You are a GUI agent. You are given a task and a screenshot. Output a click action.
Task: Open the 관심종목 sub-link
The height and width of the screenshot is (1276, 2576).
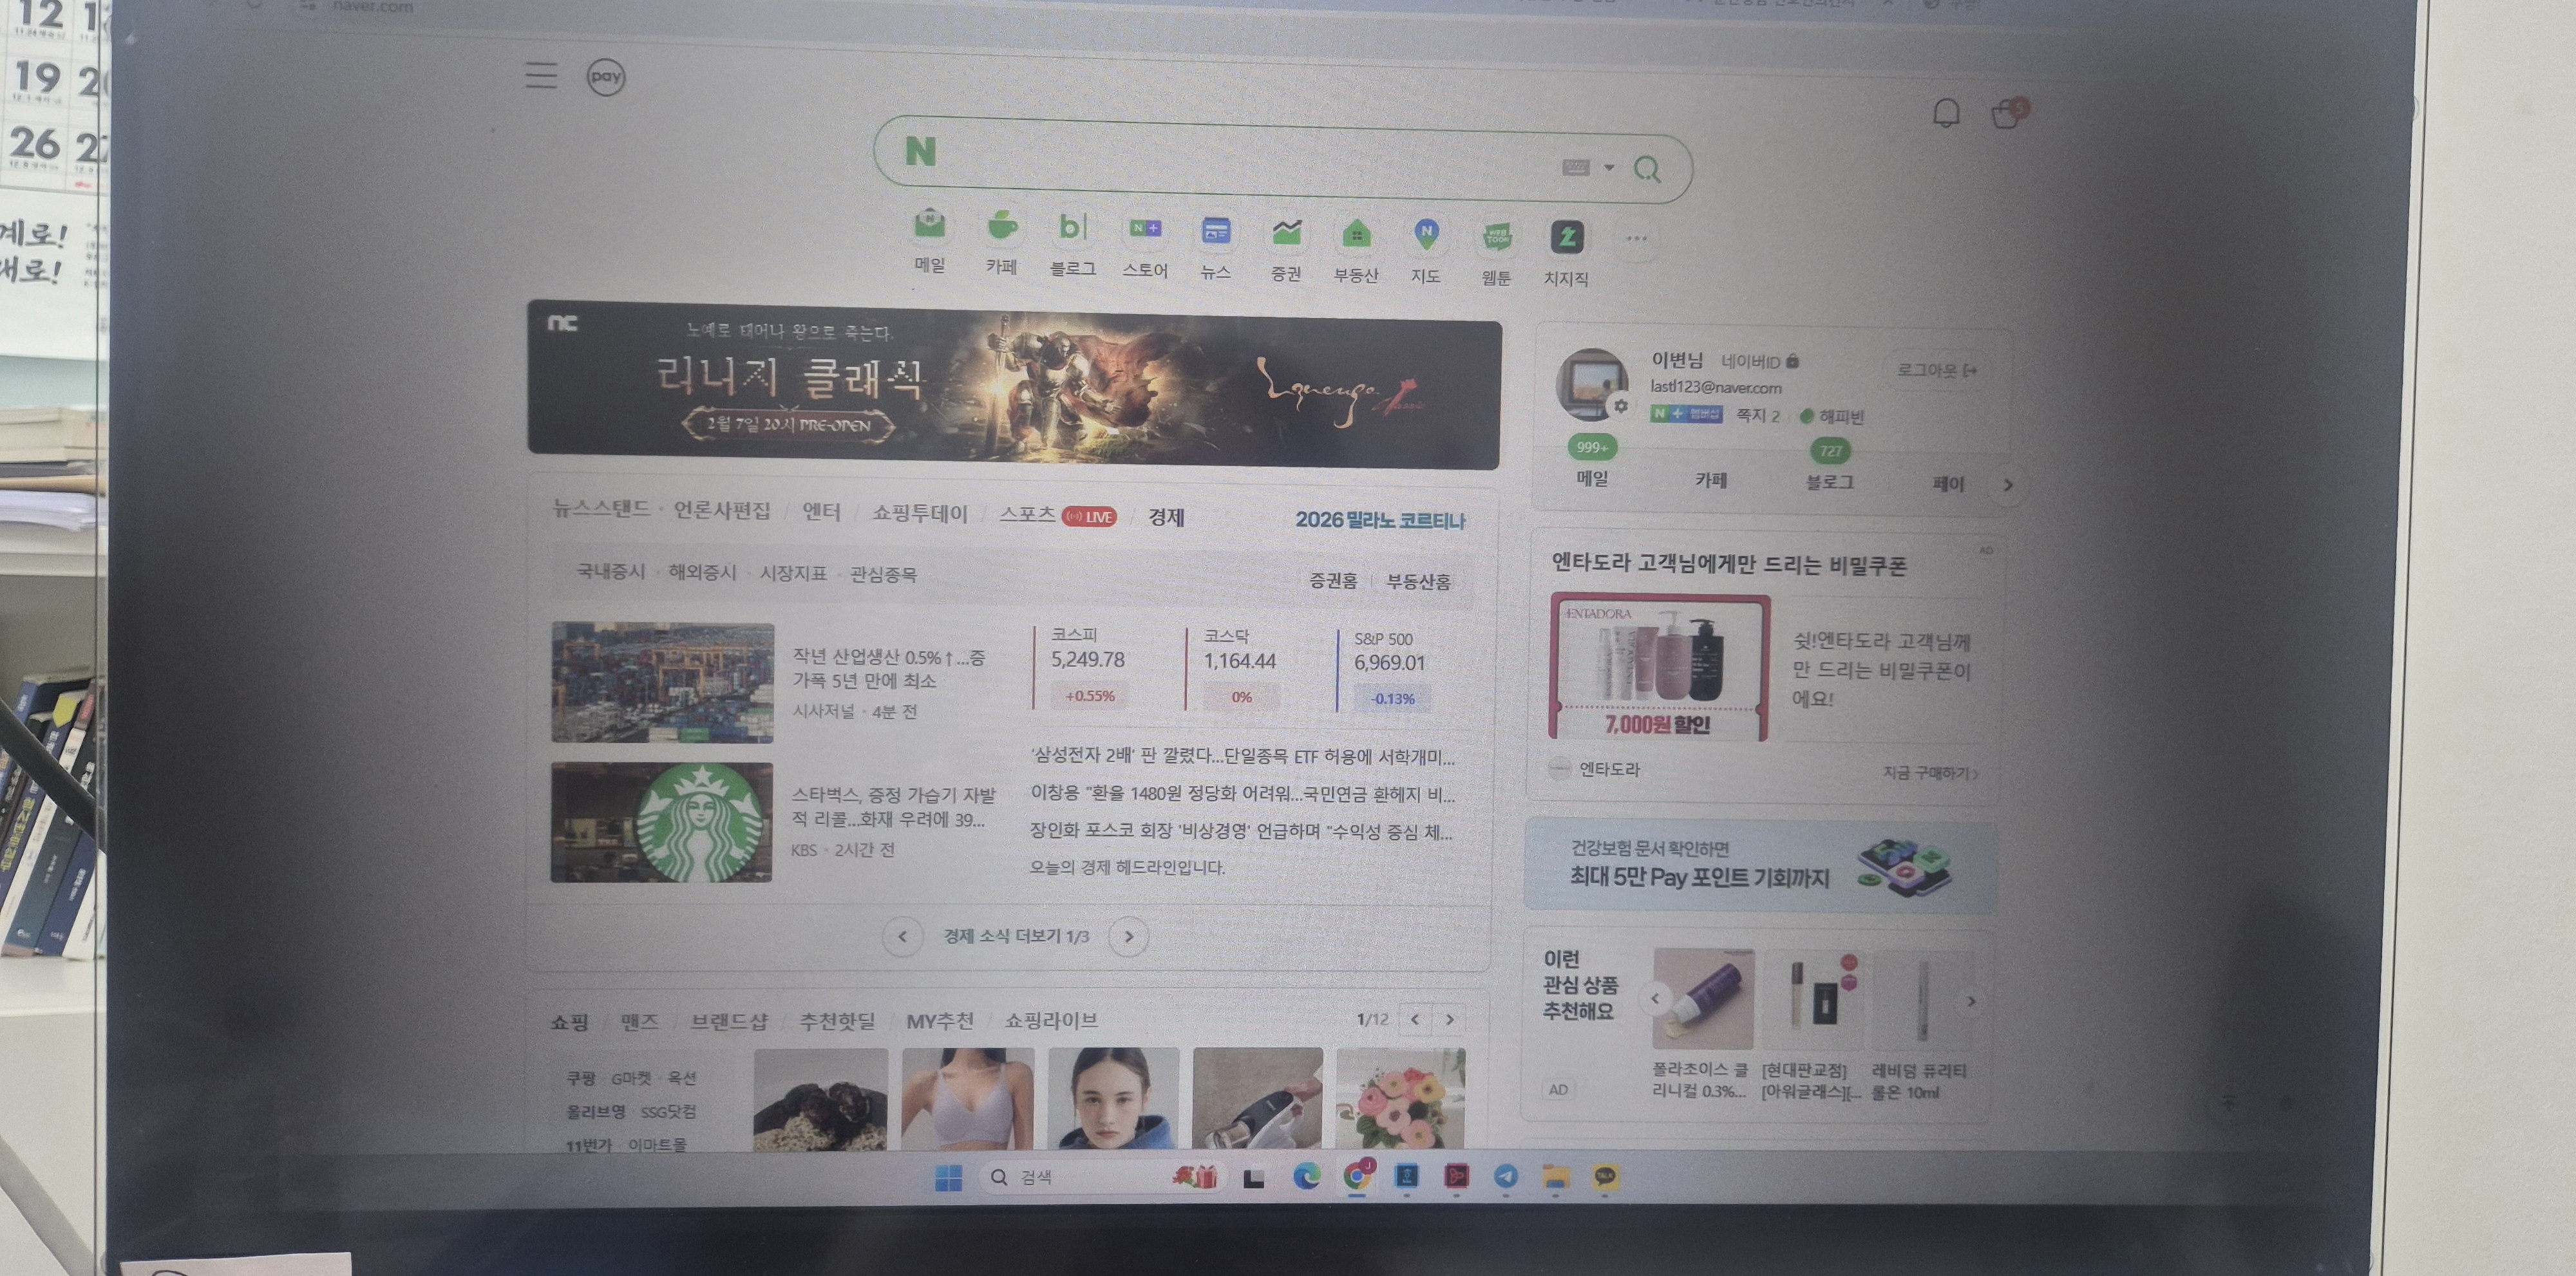[883, 574]
